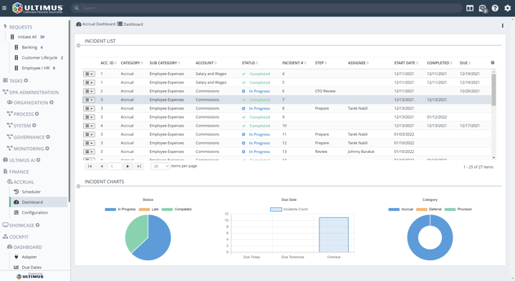The width and height of the screenshot is (515, 281).
Task: Open the Adapter dashboard item
Action: click(29, 257)
